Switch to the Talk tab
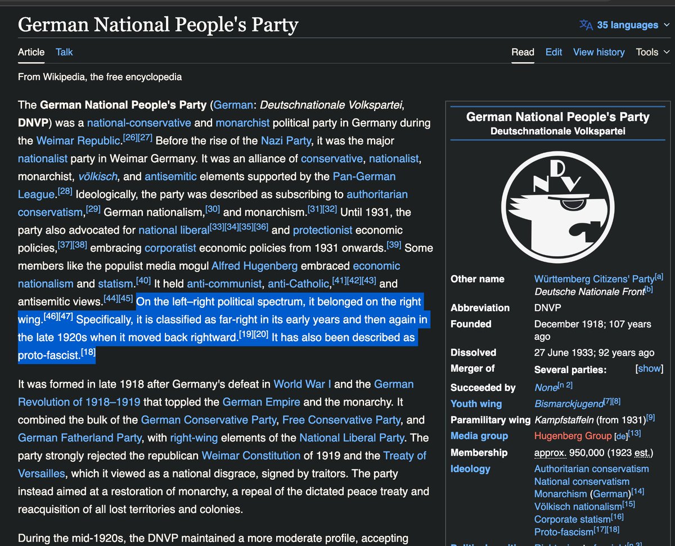The height and width of the screenshot is (546, 675). click(64, 52)
